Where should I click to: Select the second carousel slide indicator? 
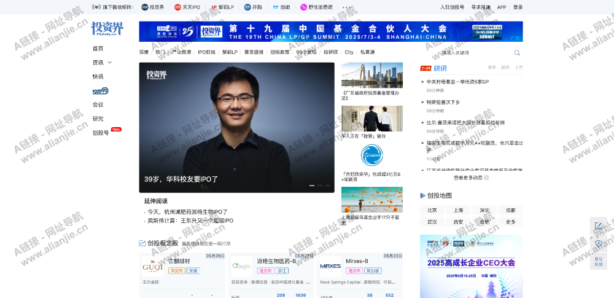click(x=320, y=186)
